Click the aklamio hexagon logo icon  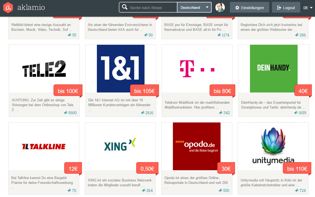point(8,8)
